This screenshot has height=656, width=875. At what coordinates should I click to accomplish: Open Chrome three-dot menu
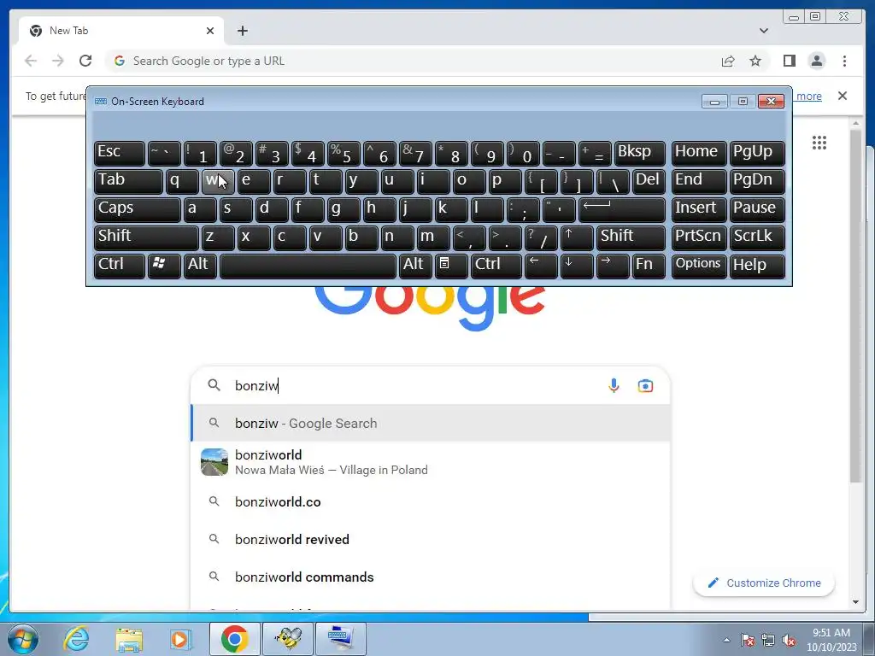pyautogui.click(x=844, y=61)
